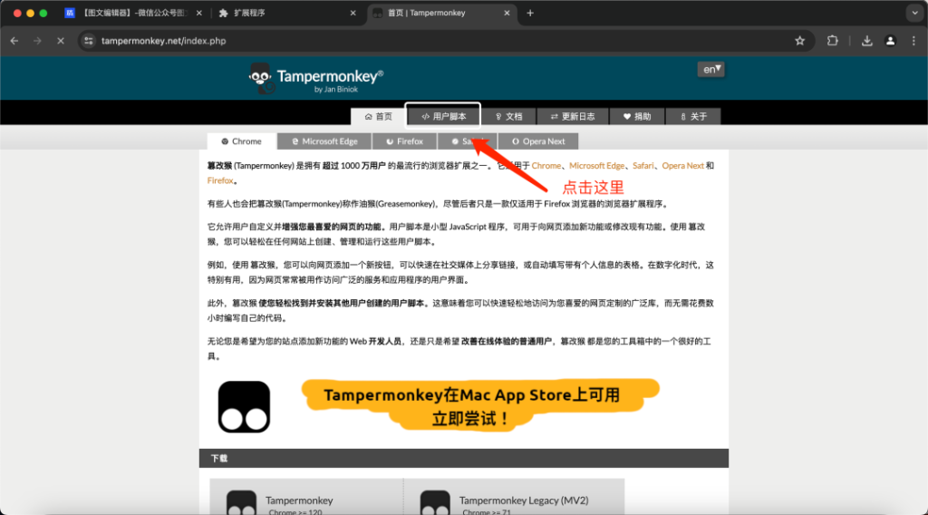Select the Microsoft Edge browser tab
The height and width of the screenshot is (515, 928).
pyautogui.click(x=324, y=141)
